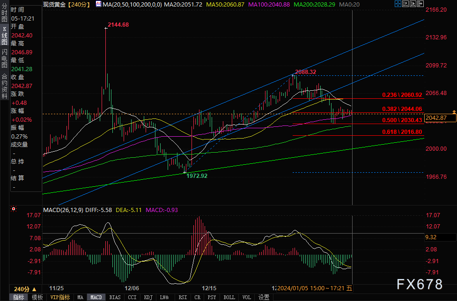Click the 0.382 Fibonacci level line label
This screenshot has width=457, height=301.
[402, 109]
